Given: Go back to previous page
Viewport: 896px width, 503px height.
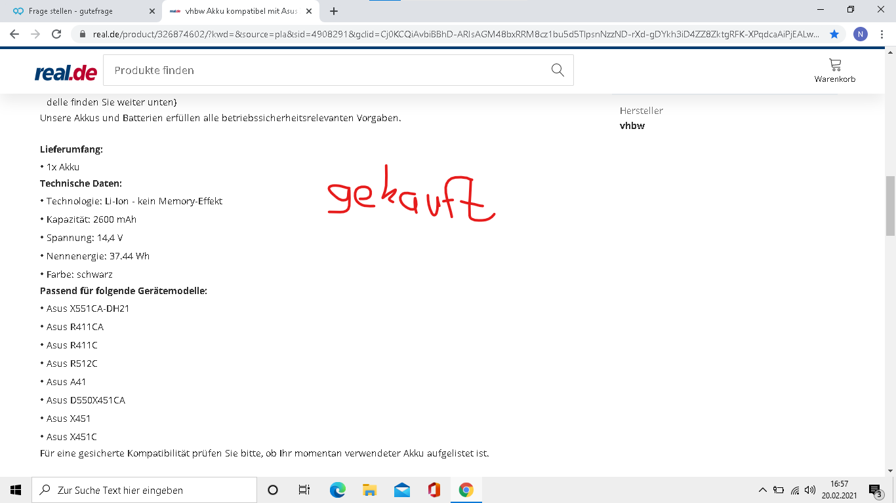Looking at the screenshot, I should tap(14, 34).
